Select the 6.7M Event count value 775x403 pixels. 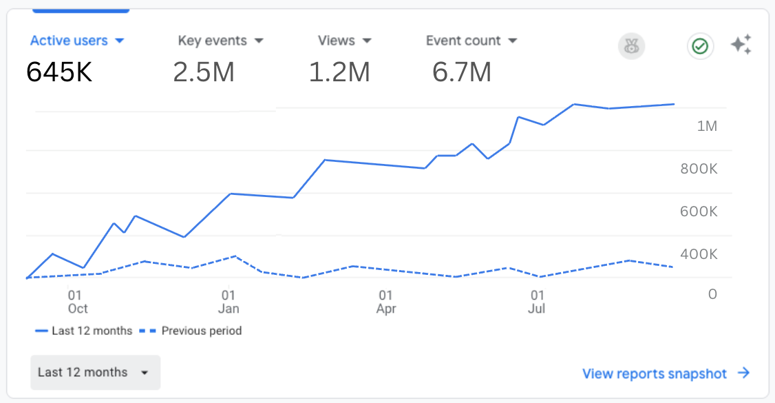click(462, 72)
